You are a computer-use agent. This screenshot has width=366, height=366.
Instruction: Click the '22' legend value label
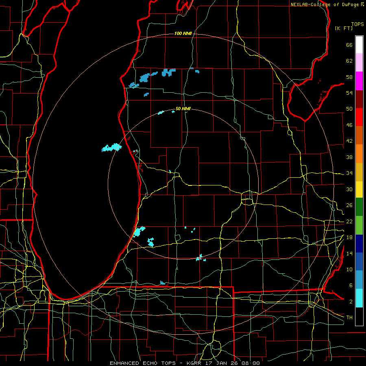pos(349,221)
